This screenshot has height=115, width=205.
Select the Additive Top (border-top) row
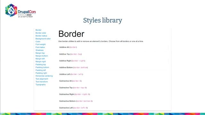click(x=70, y=54)
